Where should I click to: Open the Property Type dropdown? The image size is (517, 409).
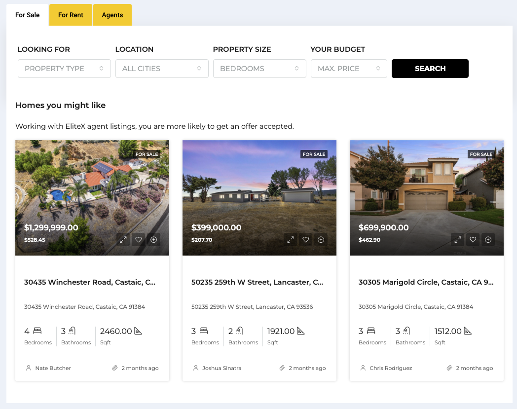point(64,69)
